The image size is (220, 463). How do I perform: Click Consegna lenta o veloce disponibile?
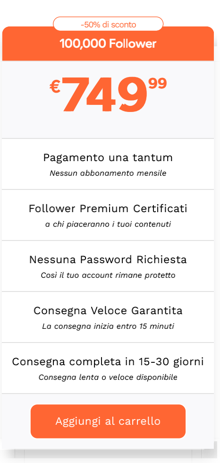(108, 377)
